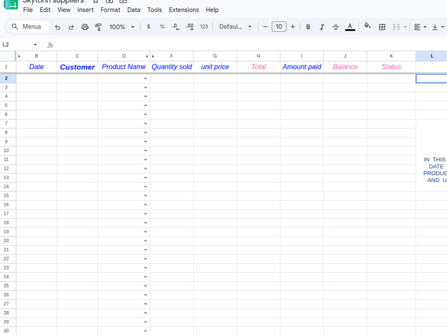The image size is (447, 335).
Task: Format as currency with dollar icon
Action: [148, 26]
